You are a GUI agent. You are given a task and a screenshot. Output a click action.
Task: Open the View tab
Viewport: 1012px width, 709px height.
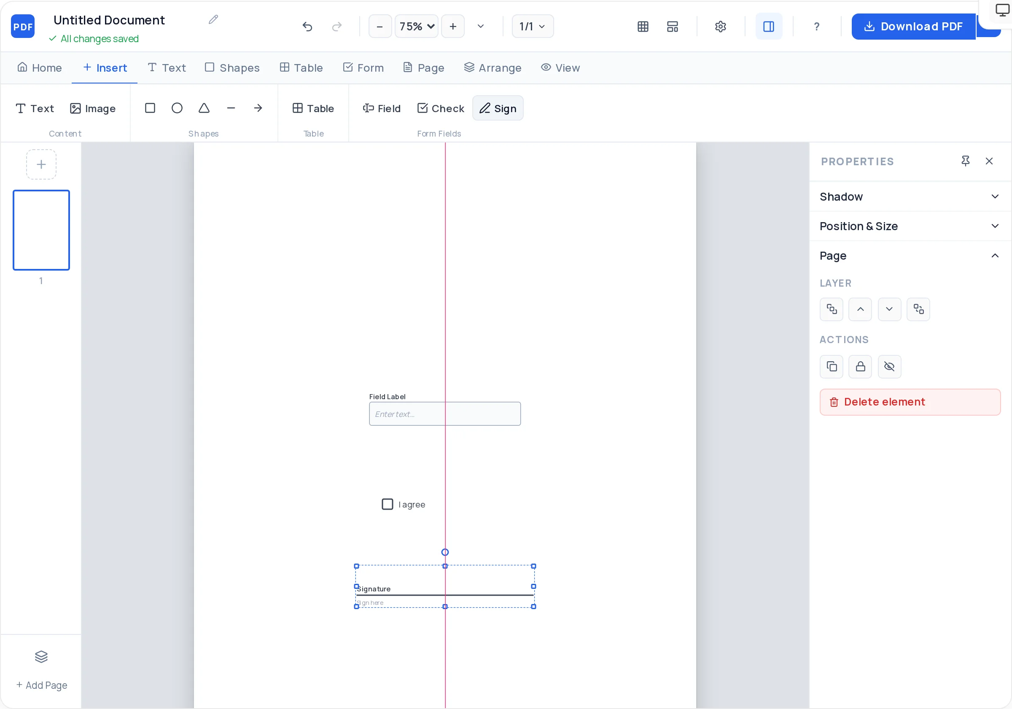point(561,68)
